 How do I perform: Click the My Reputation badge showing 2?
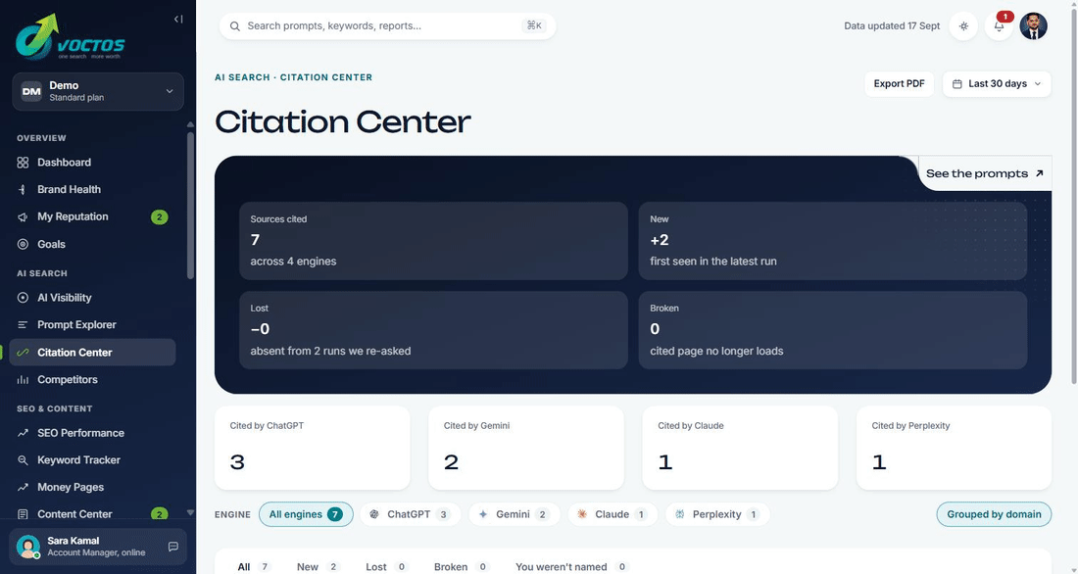click(x=160, y=216)
